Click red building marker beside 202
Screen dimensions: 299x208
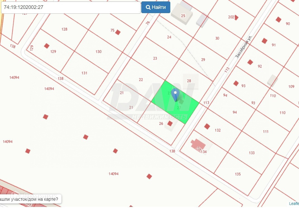click(x=236, y=18)
